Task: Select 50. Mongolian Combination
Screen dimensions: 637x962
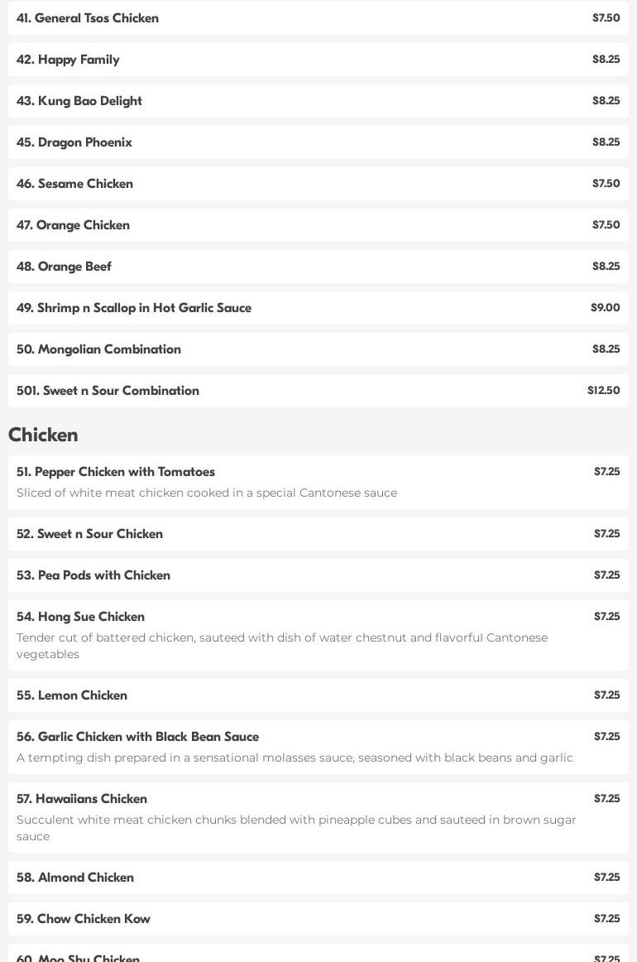Action: pos(98,349)
